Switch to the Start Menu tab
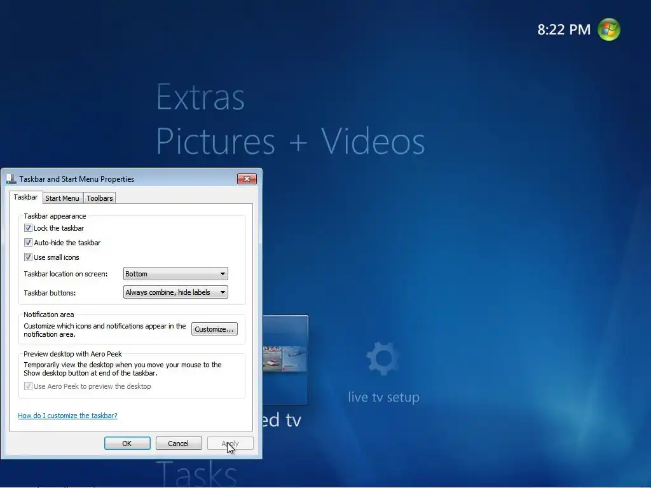The width and height of the screenshot is (651, 488). click(x=62, y=198)
